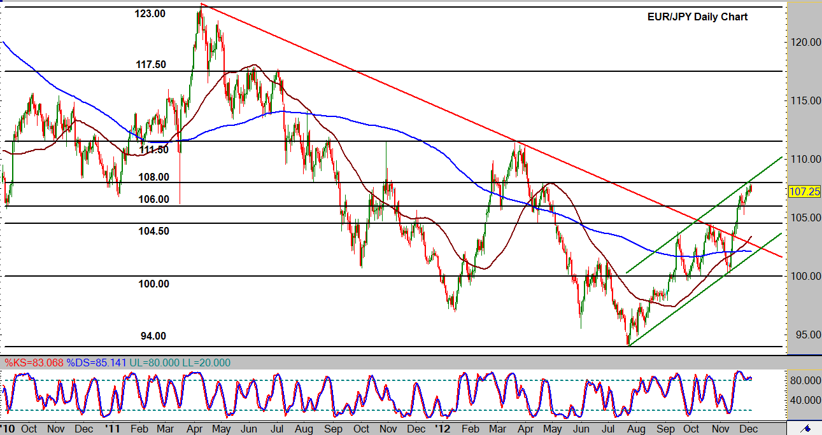This screenshot has width=822, height=435.
Task: Click 105.00 on the price axis
Action: (804, 217)
